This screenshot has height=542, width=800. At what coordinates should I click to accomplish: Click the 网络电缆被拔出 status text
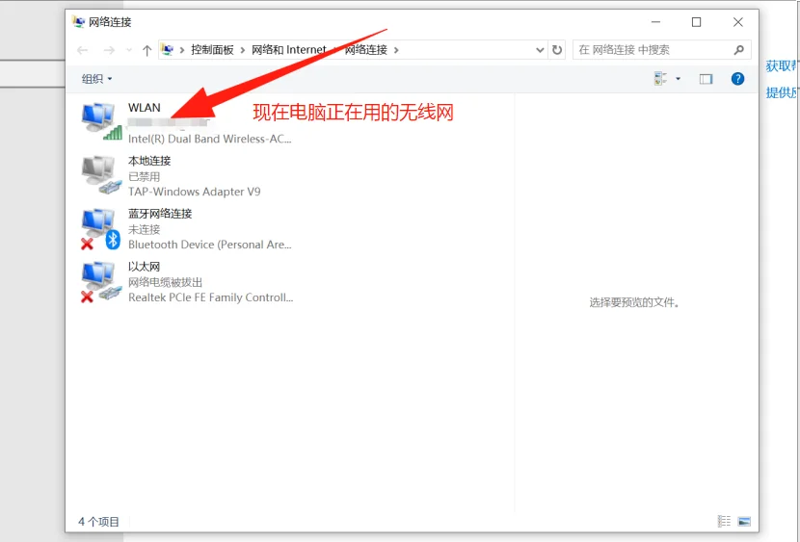166,283
